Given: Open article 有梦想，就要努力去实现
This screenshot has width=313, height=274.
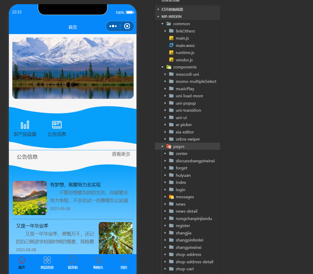Looking at the screenshot, I should (x=75, y=185).
